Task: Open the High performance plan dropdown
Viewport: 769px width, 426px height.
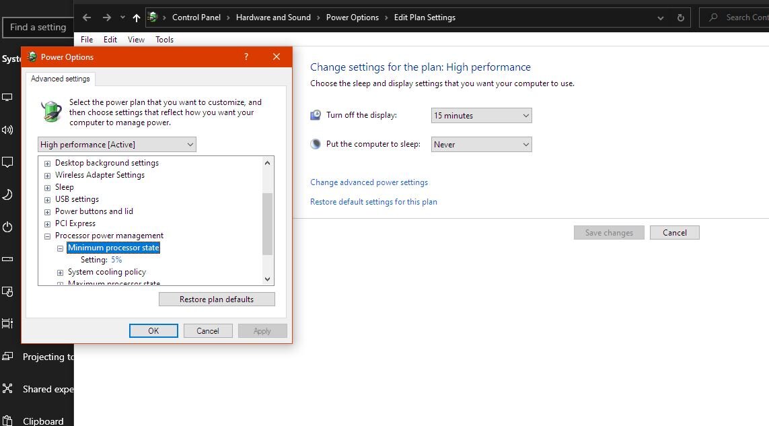Action: click(x=117, y=145)
